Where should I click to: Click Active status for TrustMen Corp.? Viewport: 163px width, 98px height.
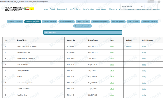coord(112,95)
